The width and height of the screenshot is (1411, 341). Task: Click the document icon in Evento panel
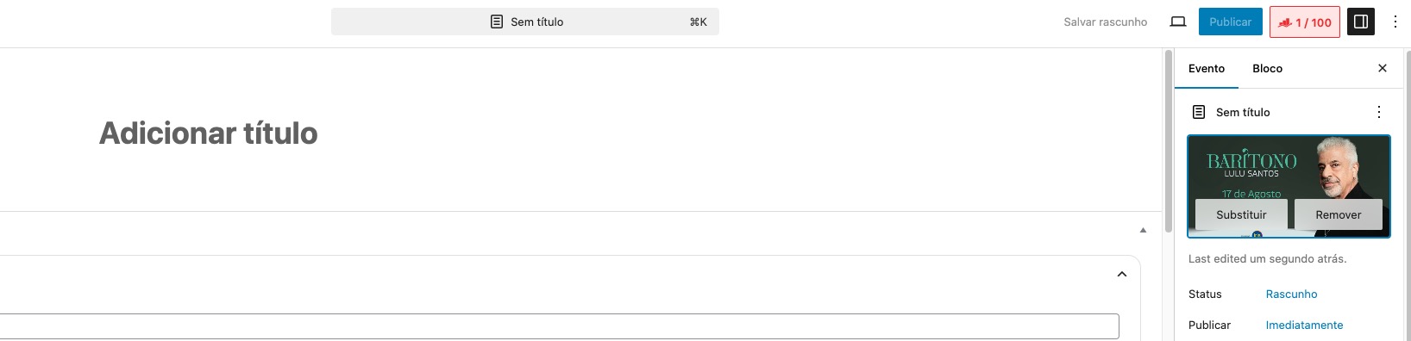[x=1199, y=112]
